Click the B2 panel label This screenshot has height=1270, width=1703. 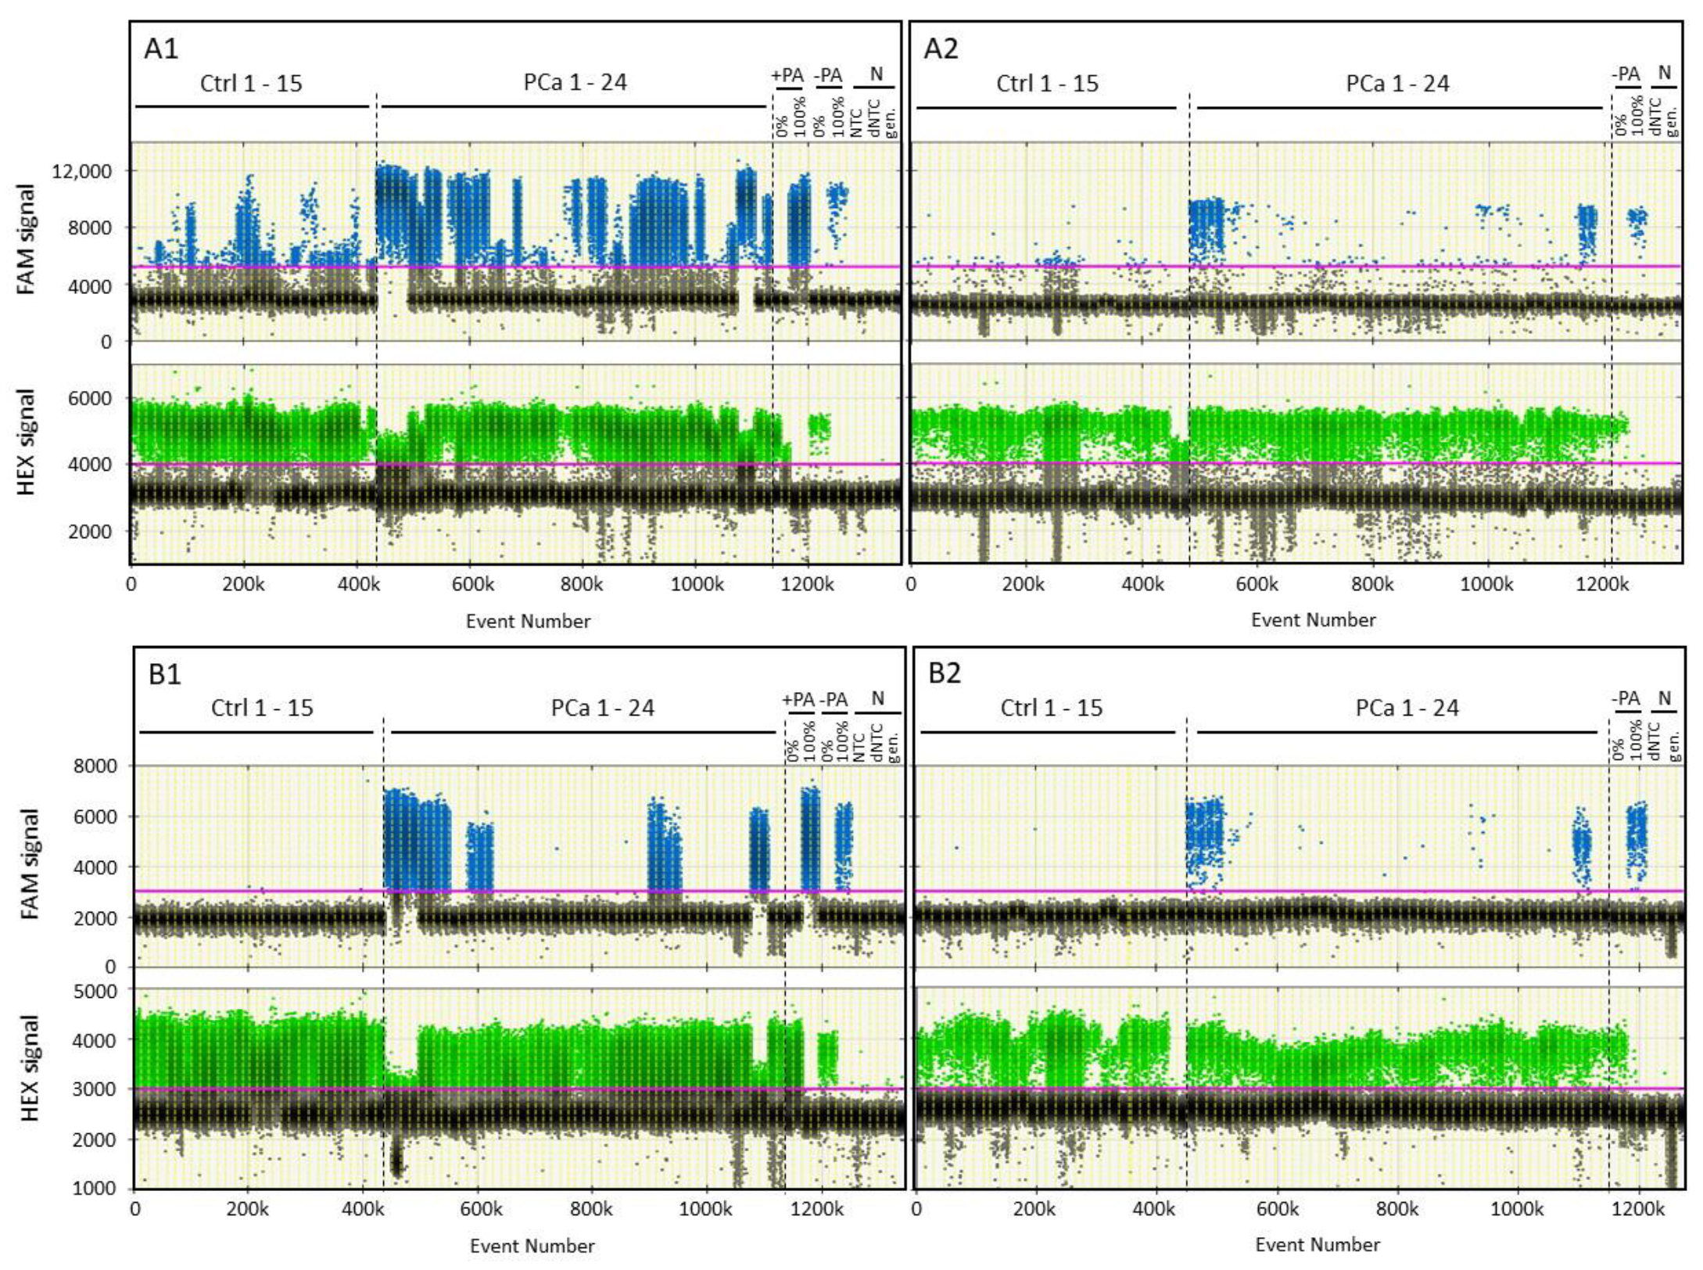(x=944, y=673)
